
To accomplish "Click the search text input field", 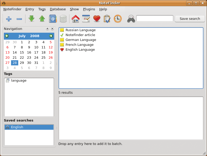I will click(155, 18).
